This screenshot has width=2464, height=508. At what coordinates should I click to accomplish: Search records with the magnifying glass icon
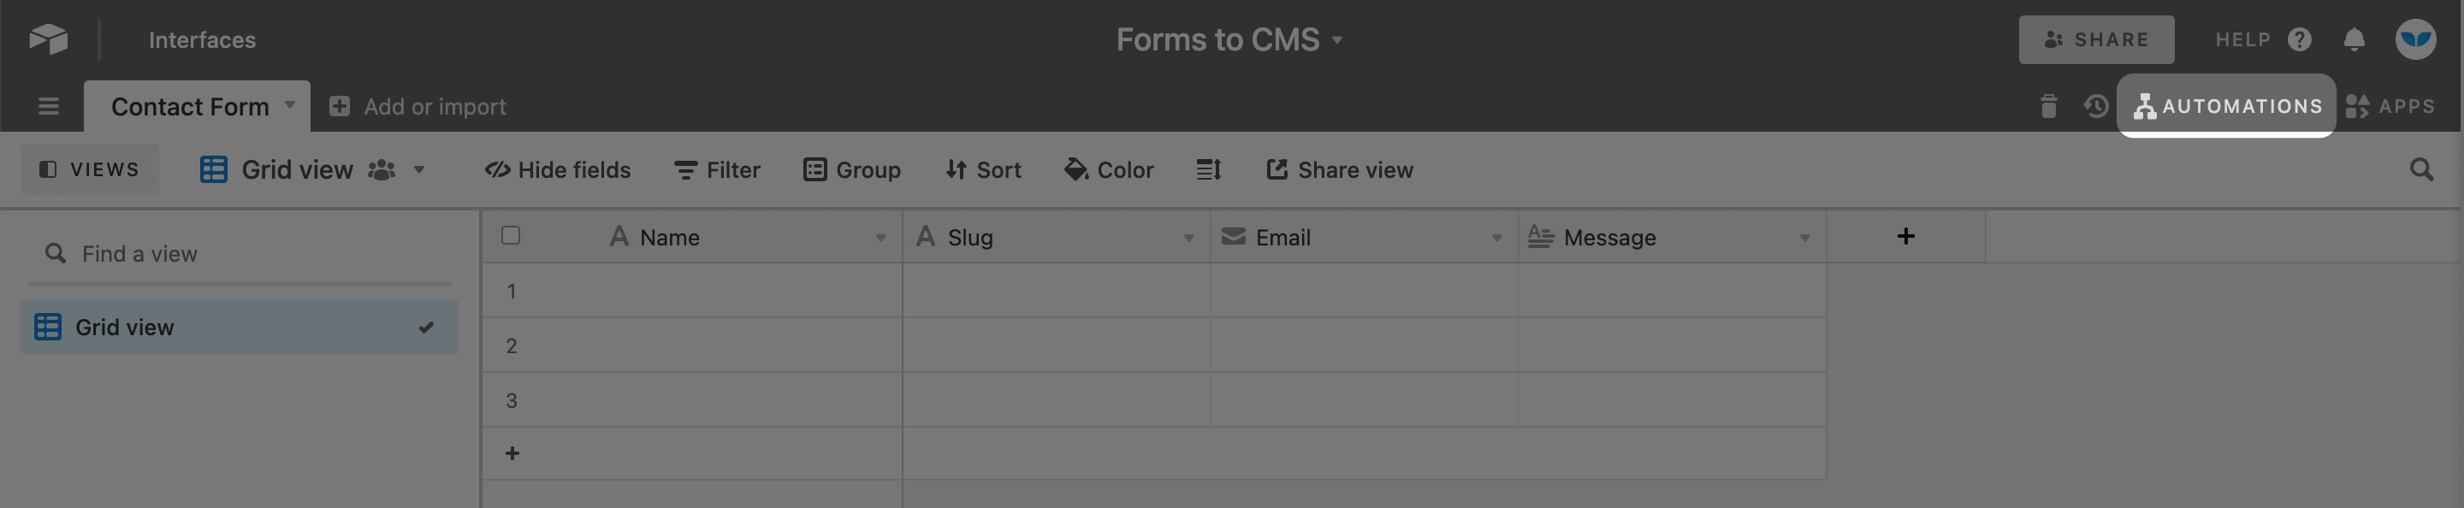coord(2423,169)
